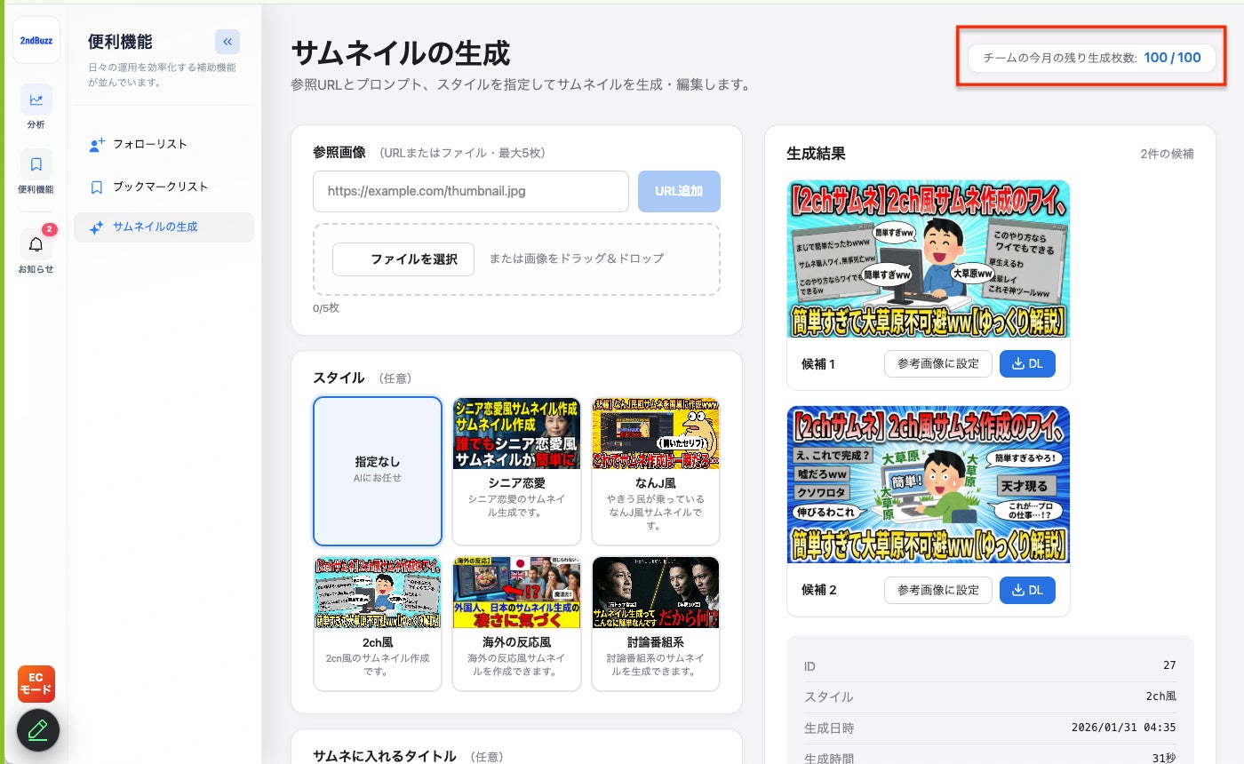The width and height of the screenshot is (1244, 764).
Task: Collapse the 便利機能 sidebar panel
Action: 227,42
